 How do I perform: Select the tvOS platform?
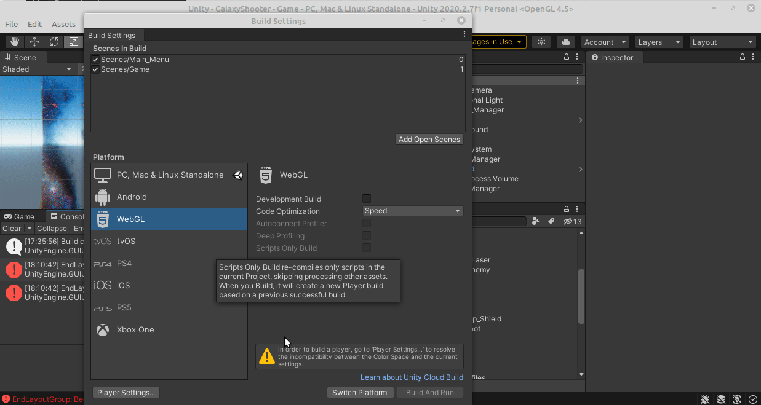[x=169, y=241]
